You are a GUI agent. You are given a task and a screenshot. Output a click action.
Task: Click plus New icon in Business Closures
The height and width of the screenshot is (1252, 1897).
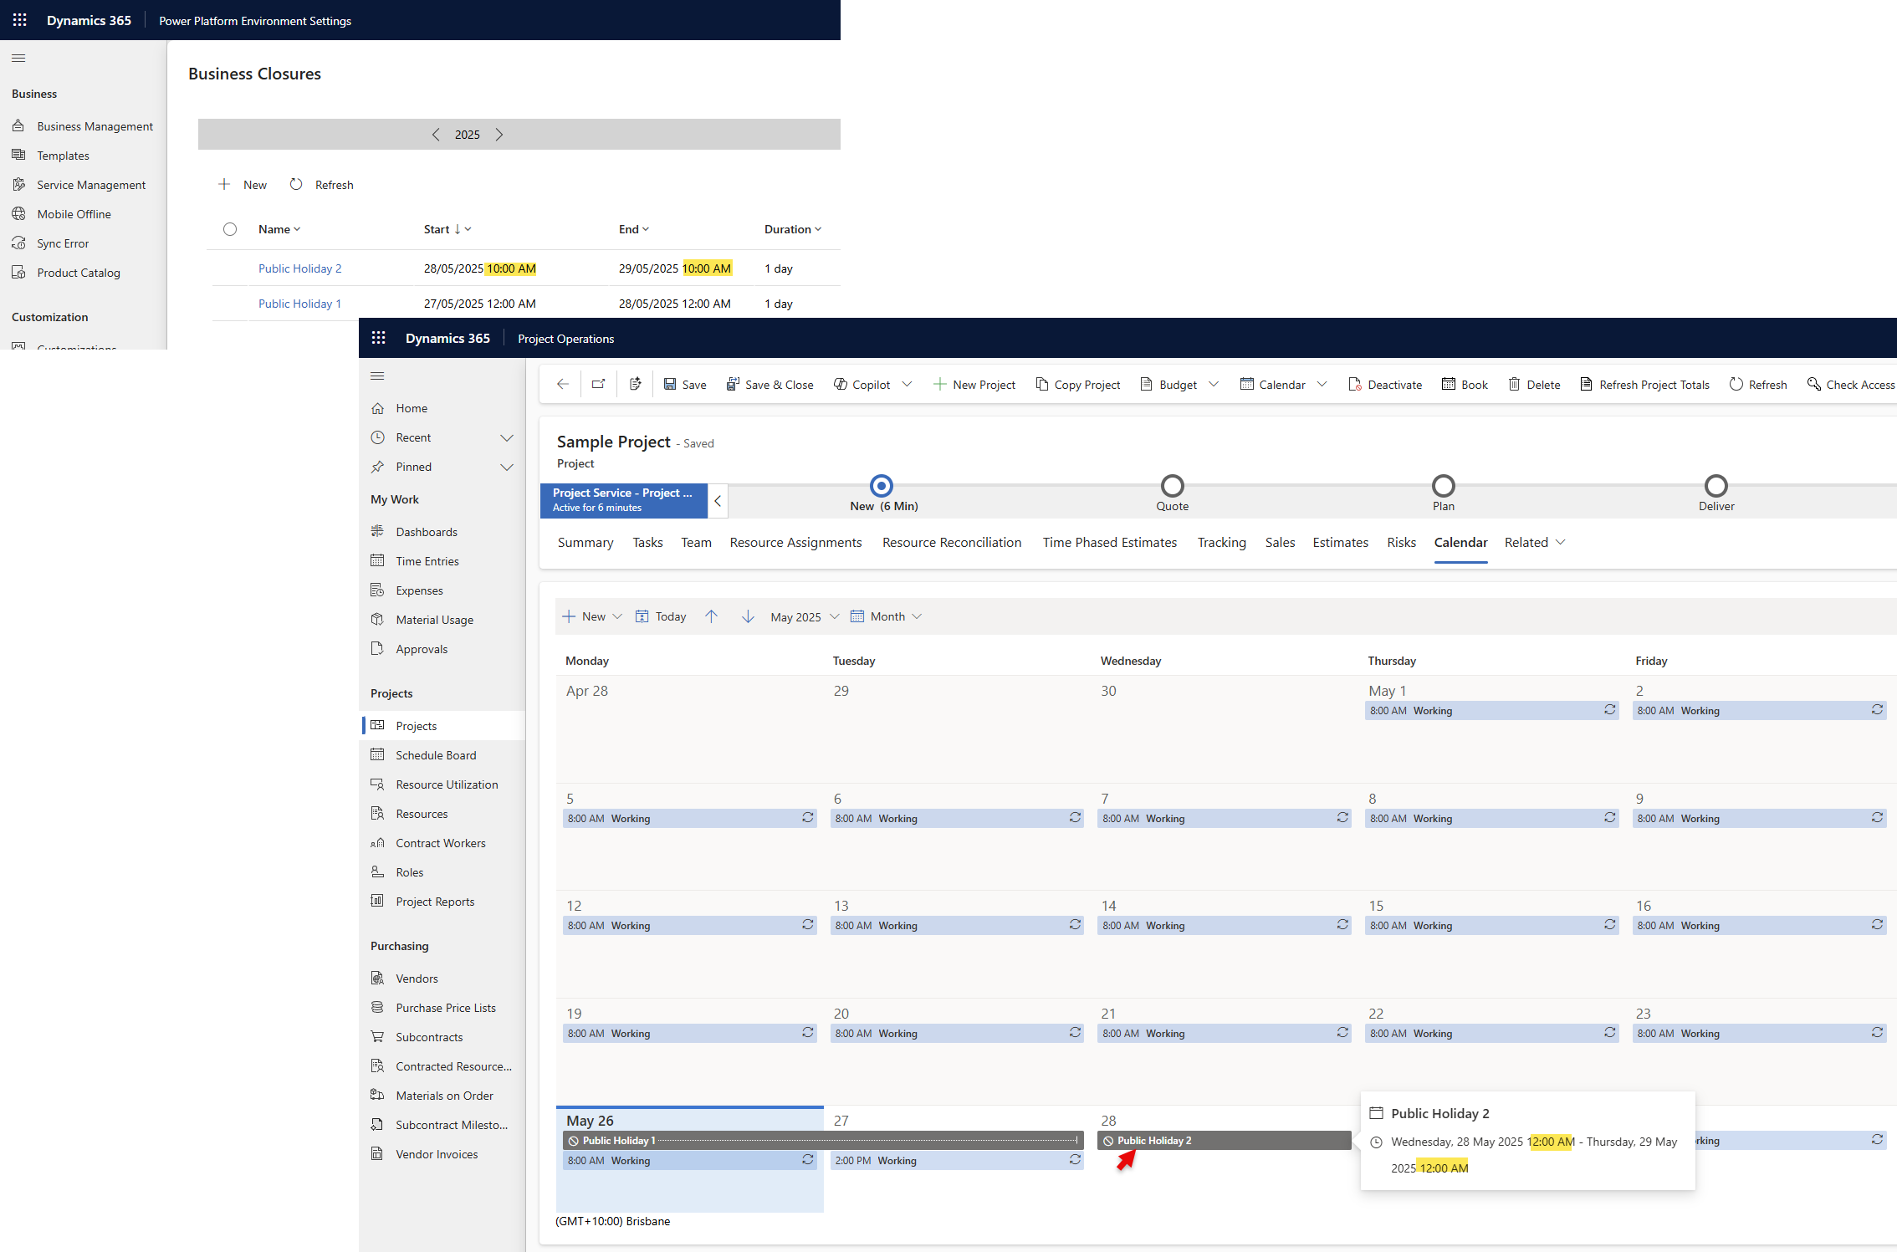[224, 184]
